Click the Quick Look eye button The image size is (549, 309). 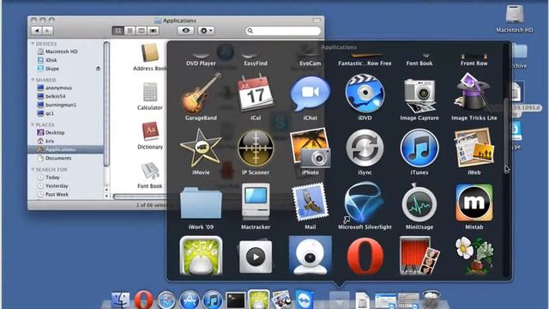[x=185, y=31]
